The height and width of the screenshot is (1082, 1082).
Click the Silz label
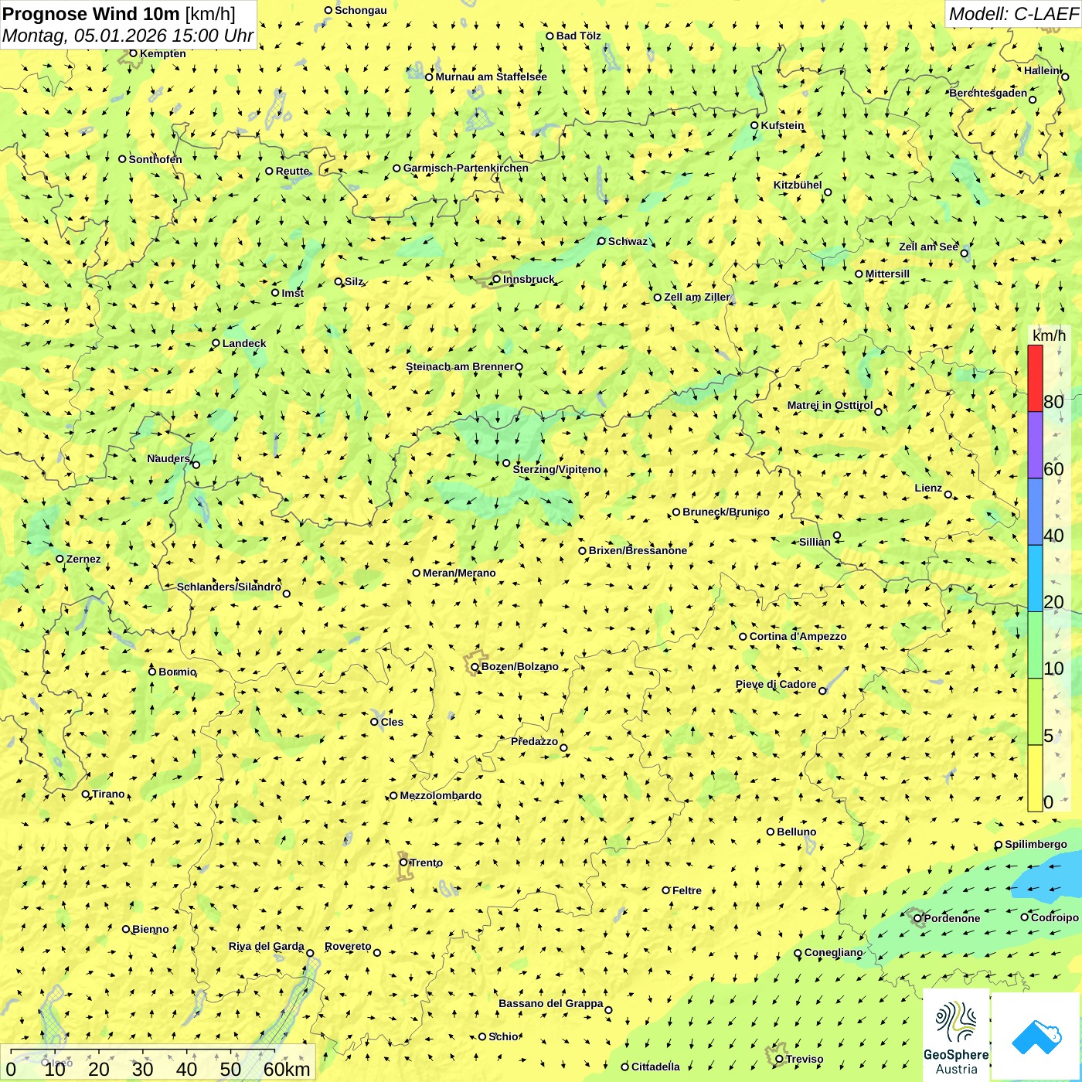[x=353, y=281]
